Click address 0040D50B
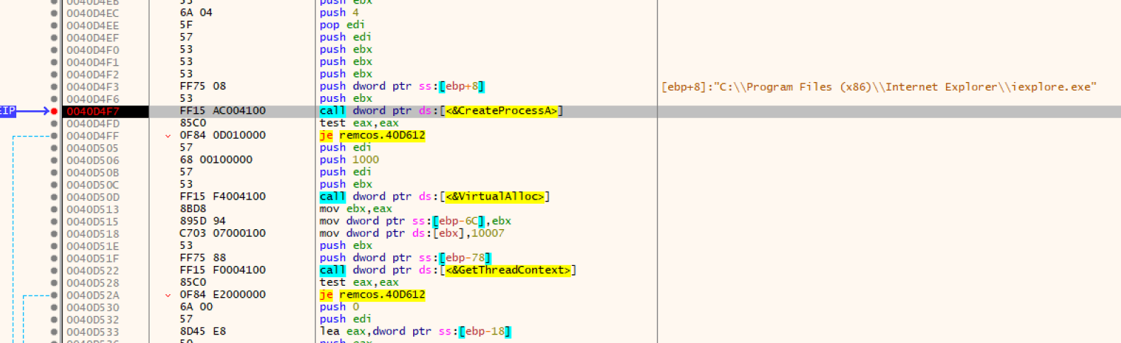 (93, 173)
